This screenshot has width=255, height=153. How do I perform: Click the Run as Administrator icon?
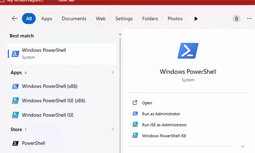coord(135,113)
